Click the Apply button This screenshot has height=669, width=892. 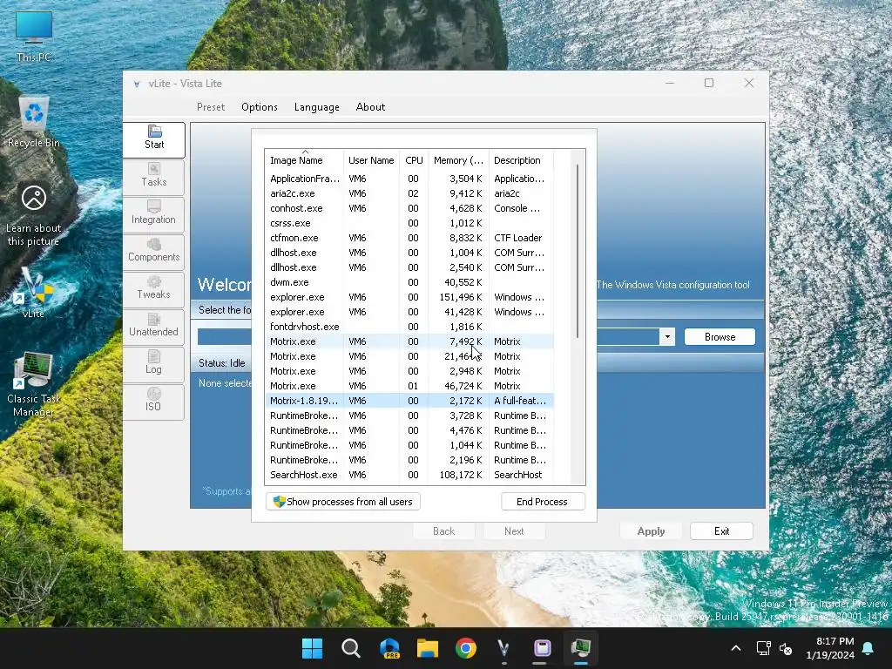[651, 531]
